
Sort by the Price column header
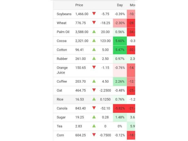(79, 5)
